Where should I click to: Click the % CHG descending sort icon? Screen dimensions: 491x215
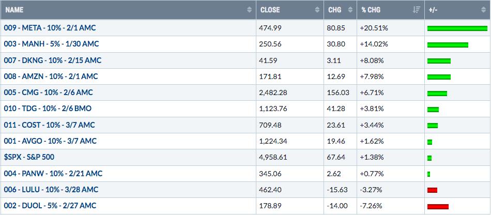pyautogui.click(x=416, y=10)
